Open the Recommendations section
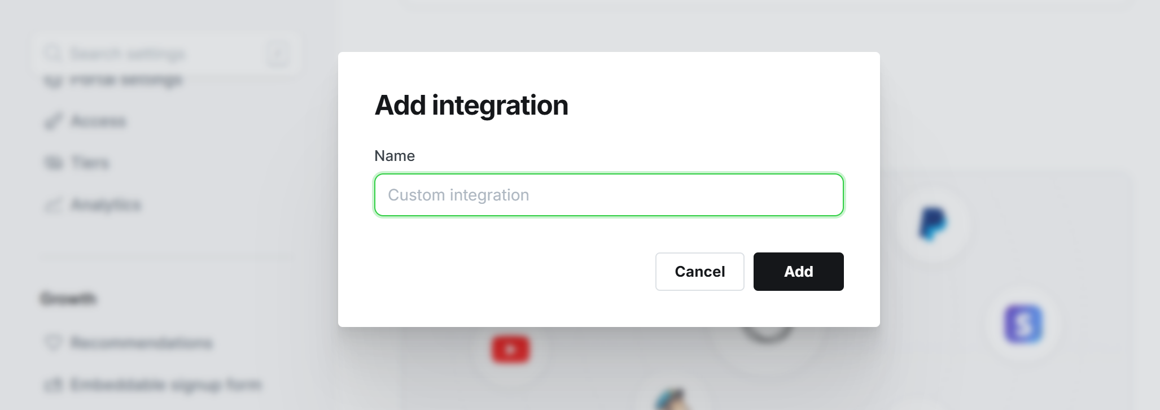This screenshot has height=410, width=1160. (141, 343)
